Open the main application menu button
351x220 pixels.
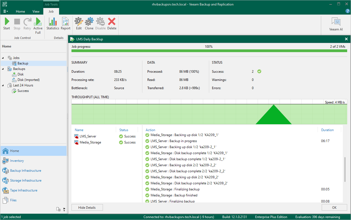6,12
